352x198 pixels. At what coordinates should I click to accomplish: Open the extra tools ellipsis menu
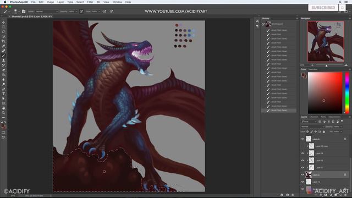click(x=3, y=117)
